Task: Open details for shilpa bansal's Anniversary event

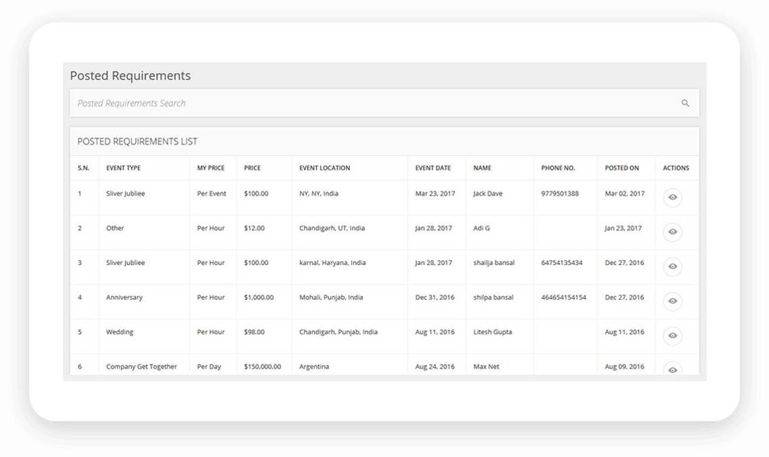Action: pos(672,301)
